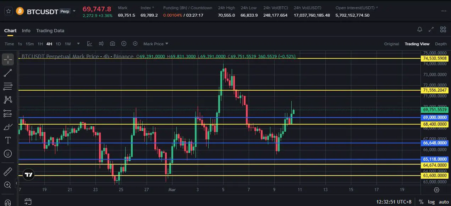This screenshot has width=451, height=206.
Task: Click the 64,674.0000 price label
Action: click(x=435, y=165)
